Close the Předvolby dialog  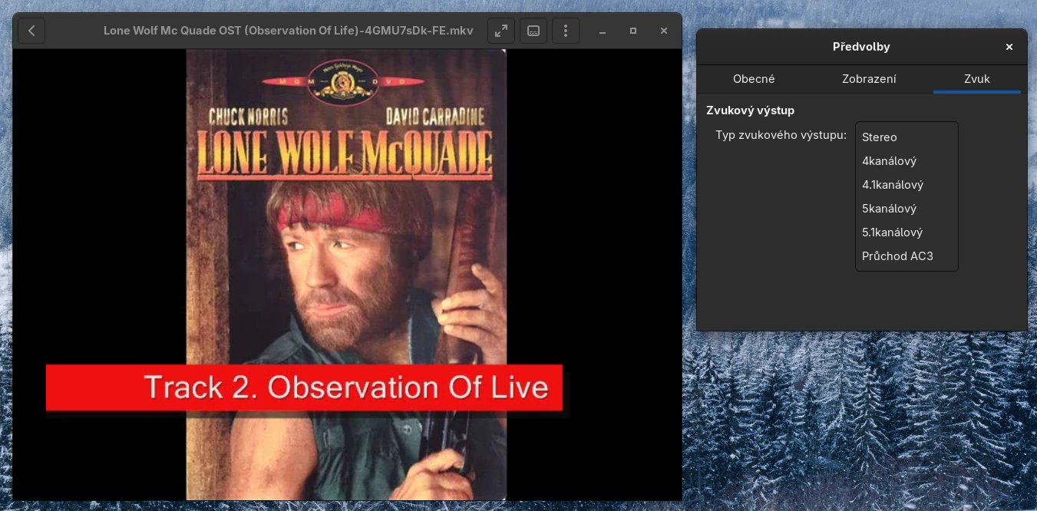[x=1009, y=47]
